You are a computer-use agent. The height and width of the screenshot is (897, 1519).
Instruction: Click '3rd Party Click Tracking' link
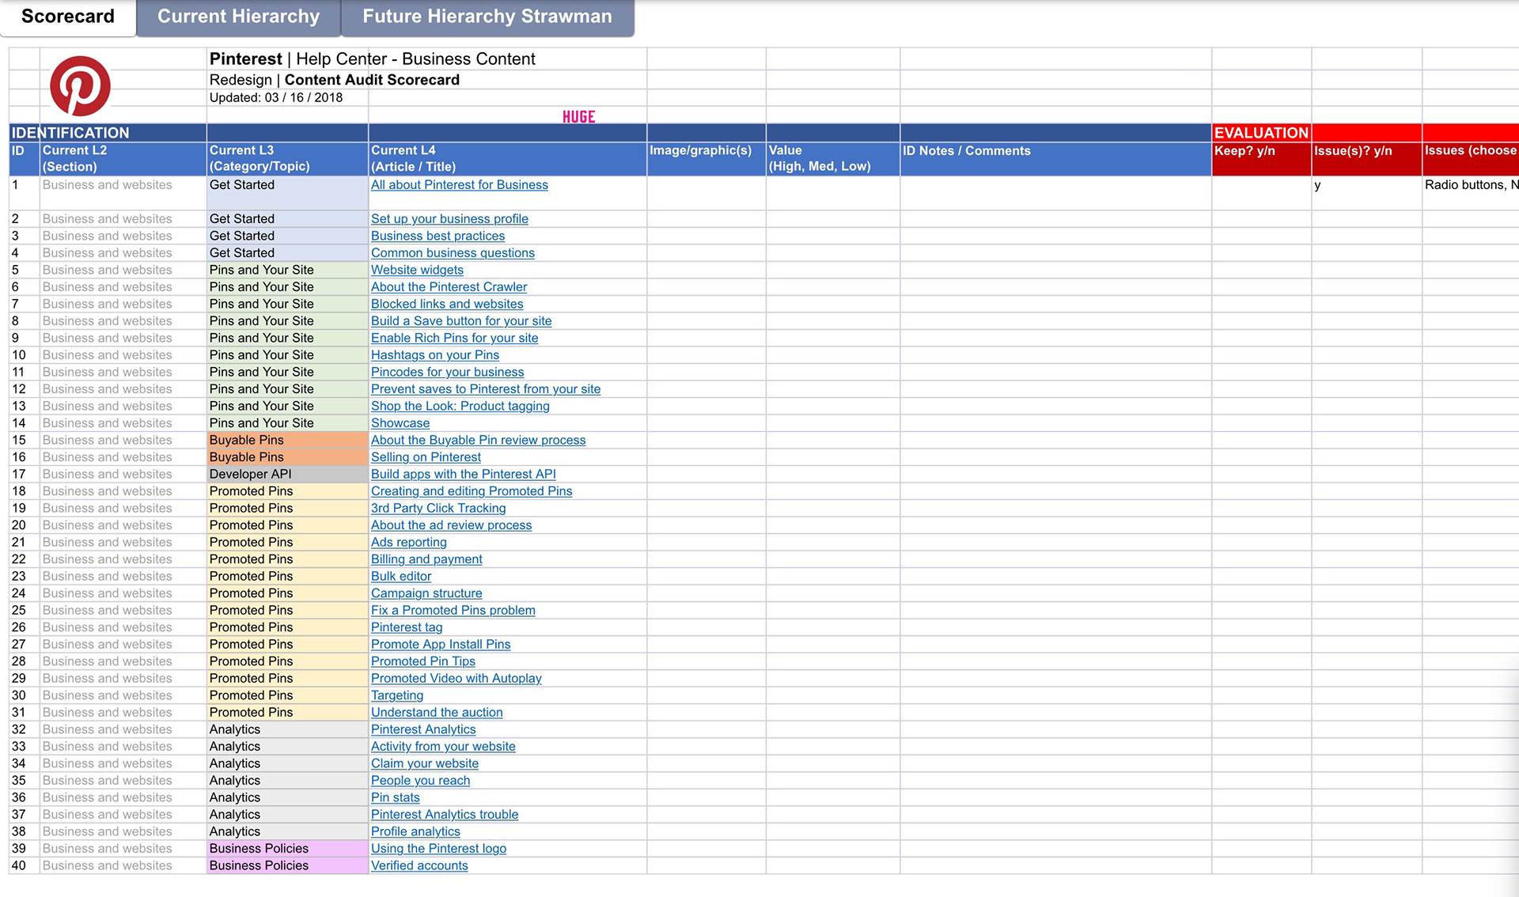click(438, 508)
